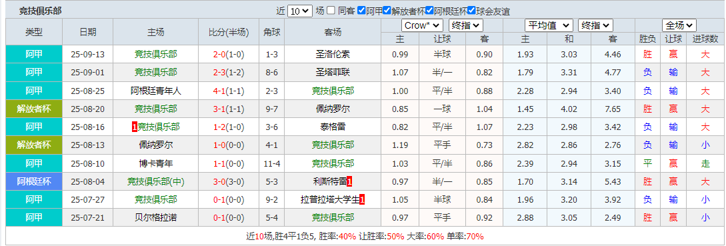726x246 pixels.
Task: Click 利斯特雷 away team name
Action: tap(329, 181)
